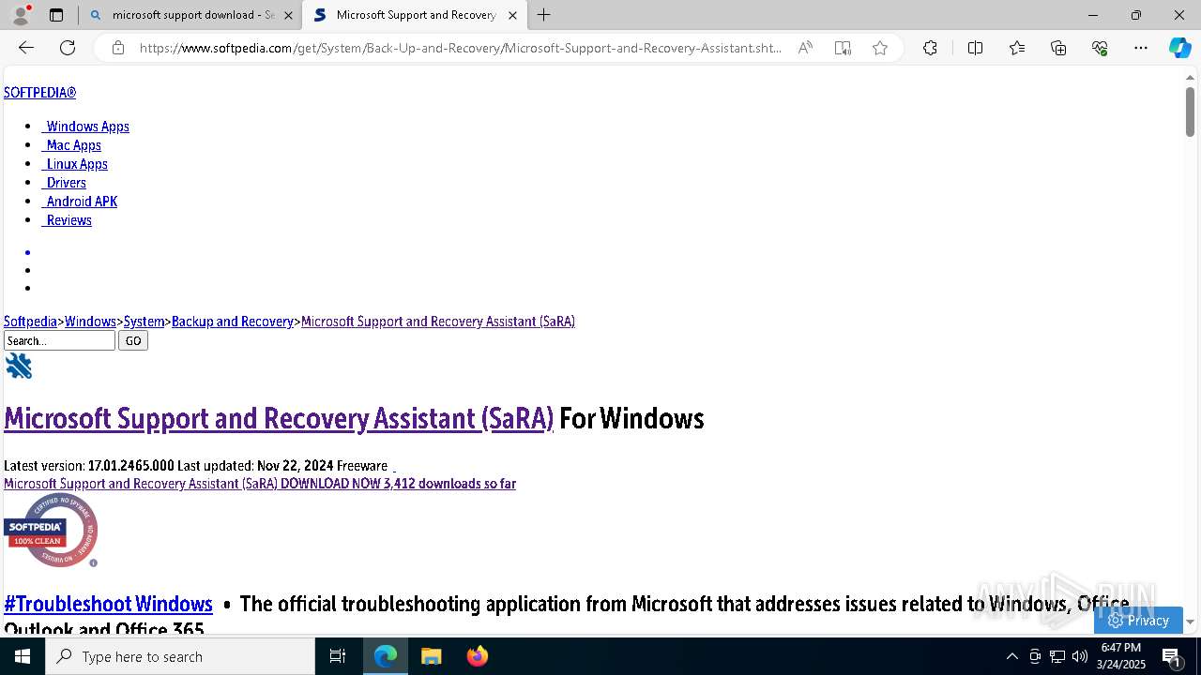This screenshot has width=1201, height=675.
Task: Open Browser essentials icon
Action: [1100, 48]
